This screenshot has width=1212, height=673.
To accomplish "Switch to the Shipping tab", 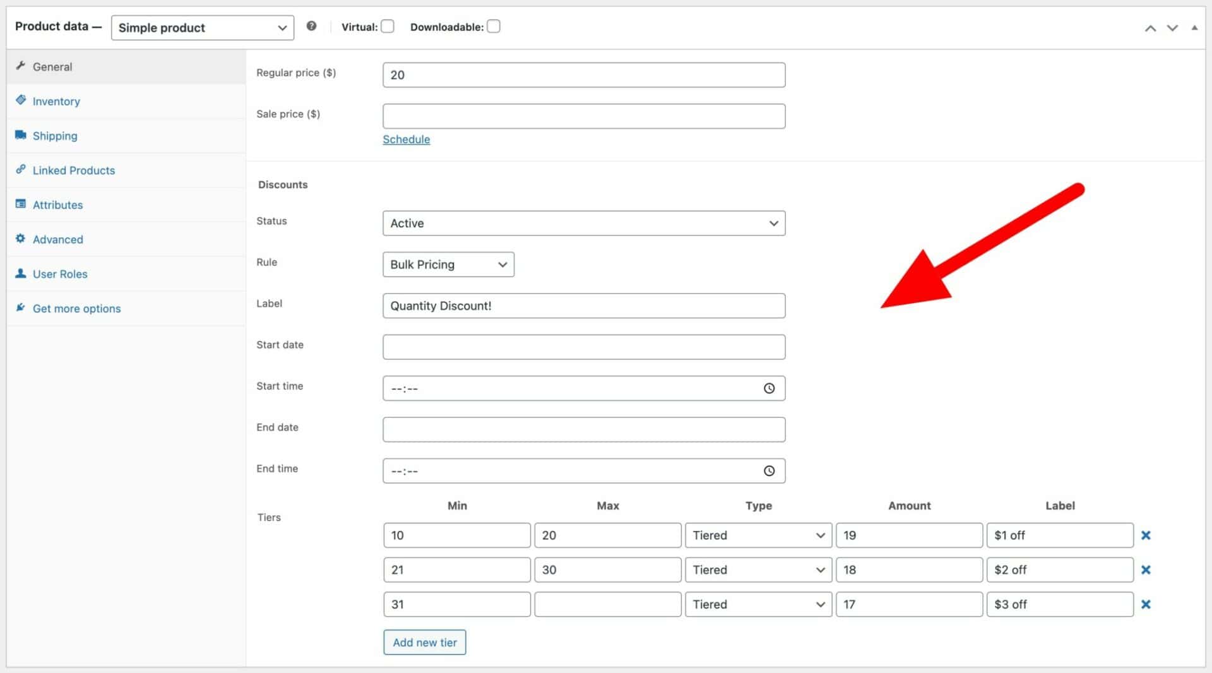I will coord(126,136).
